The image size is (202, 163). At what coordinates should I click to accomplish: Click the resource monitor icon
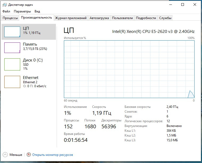(29, 155)
